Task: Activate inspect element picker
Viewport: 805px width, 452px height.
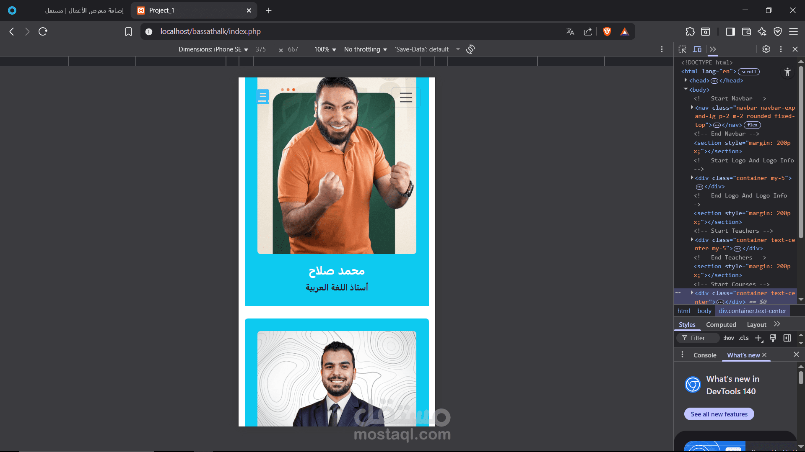Action: click(x=683, y=49)
